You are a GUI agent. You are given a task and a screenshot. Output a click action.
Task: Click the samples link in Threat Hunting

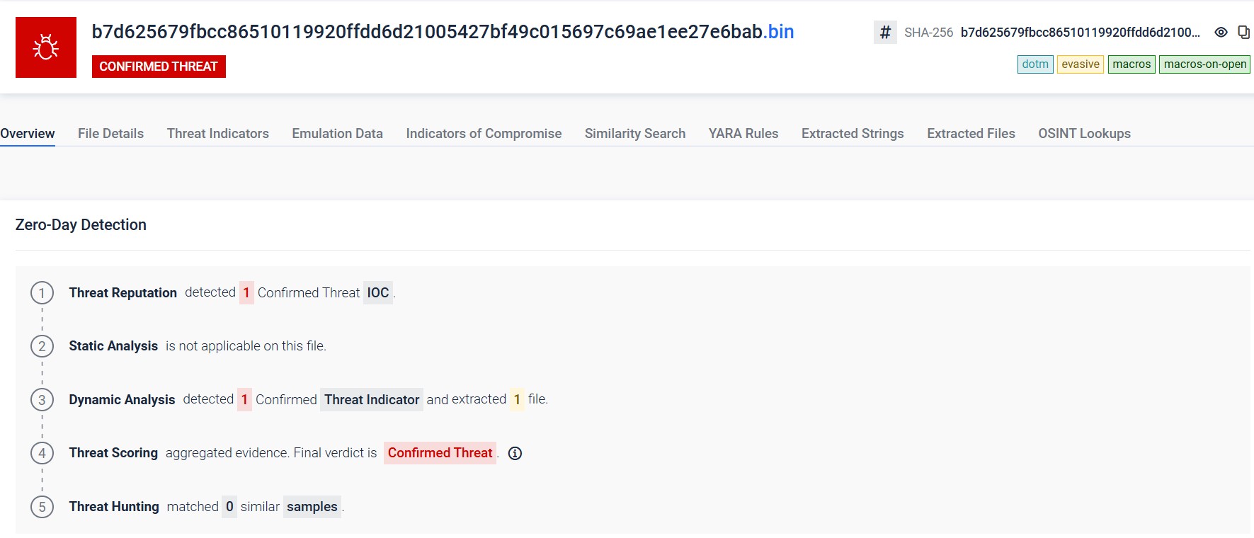click(312, 507)
